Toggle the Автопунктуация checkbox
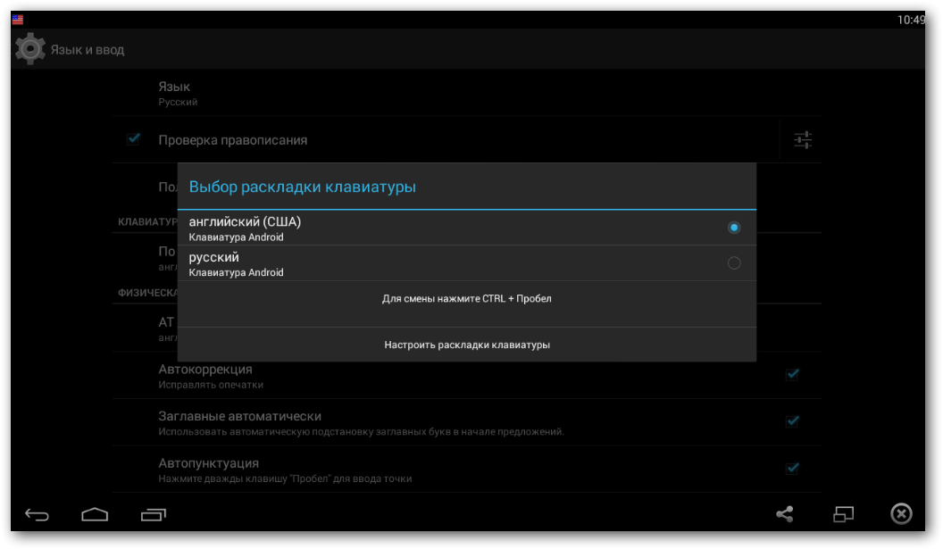This screenshot has height=549, width=943. click(x=792, y=469)
